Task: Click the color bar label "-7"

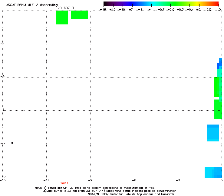Action: click(131, 10)
